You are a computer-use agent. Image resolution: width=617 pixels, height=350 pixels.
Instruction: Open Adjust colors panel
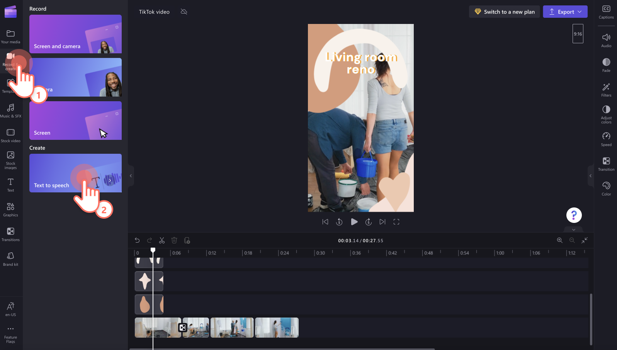point(606,114)
